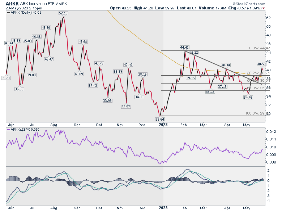
Task: Select the ARK Innovation ETF name text
Action: click(x=37, y=4)
